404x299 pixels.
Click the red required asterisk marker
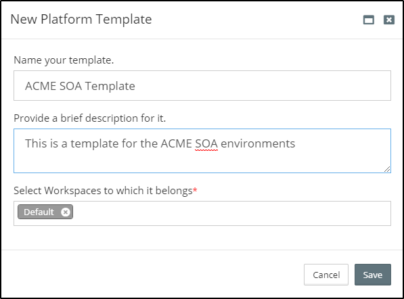[195, 190]
